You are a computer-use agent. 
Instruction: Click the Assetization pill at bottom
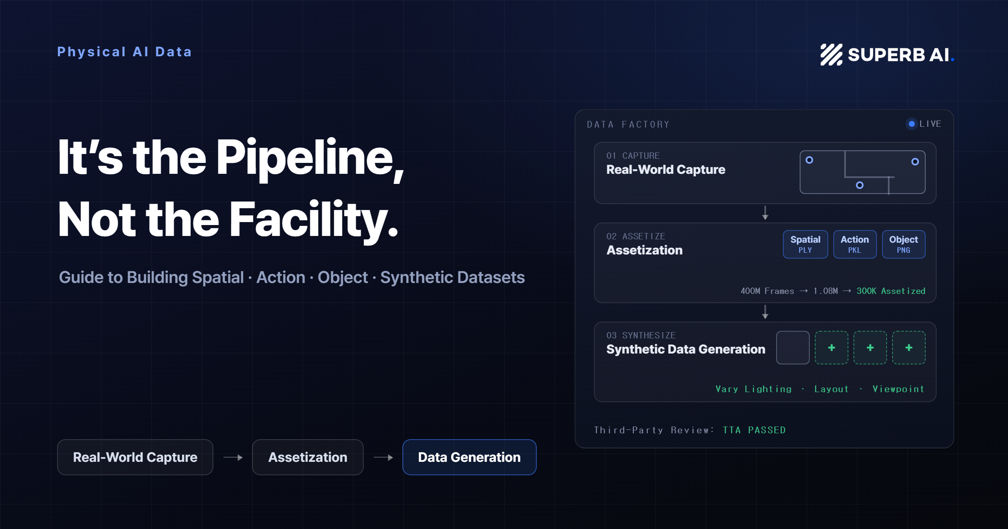click(308, 457)
